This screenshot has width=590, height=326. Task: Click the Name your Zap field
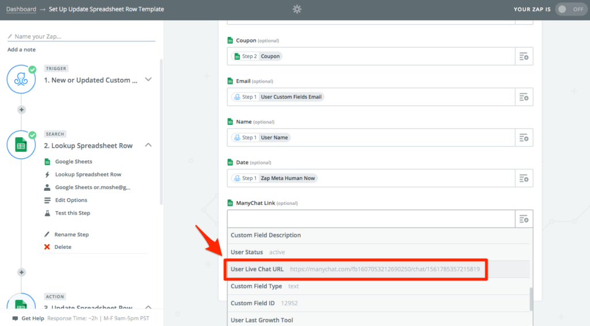click(x=81, y=36)
